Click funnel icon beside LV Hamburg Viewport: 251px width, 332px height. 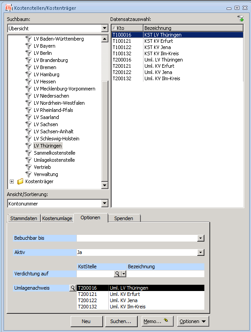click(x=28, y=74)
